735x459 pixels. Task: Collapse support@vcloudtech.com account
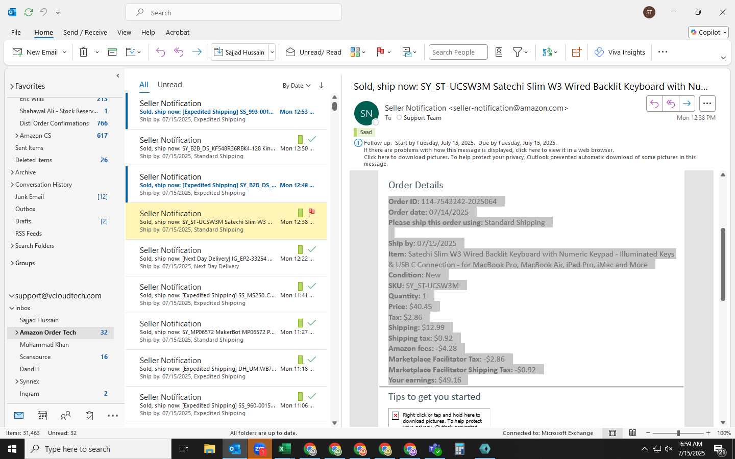click(12, 296)
